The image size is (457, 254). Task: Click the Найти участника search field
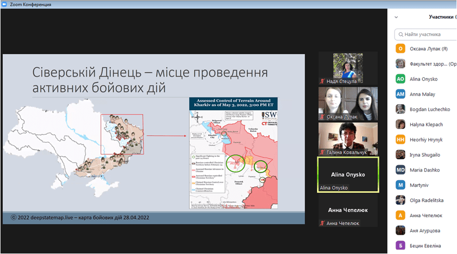(426, 34)
